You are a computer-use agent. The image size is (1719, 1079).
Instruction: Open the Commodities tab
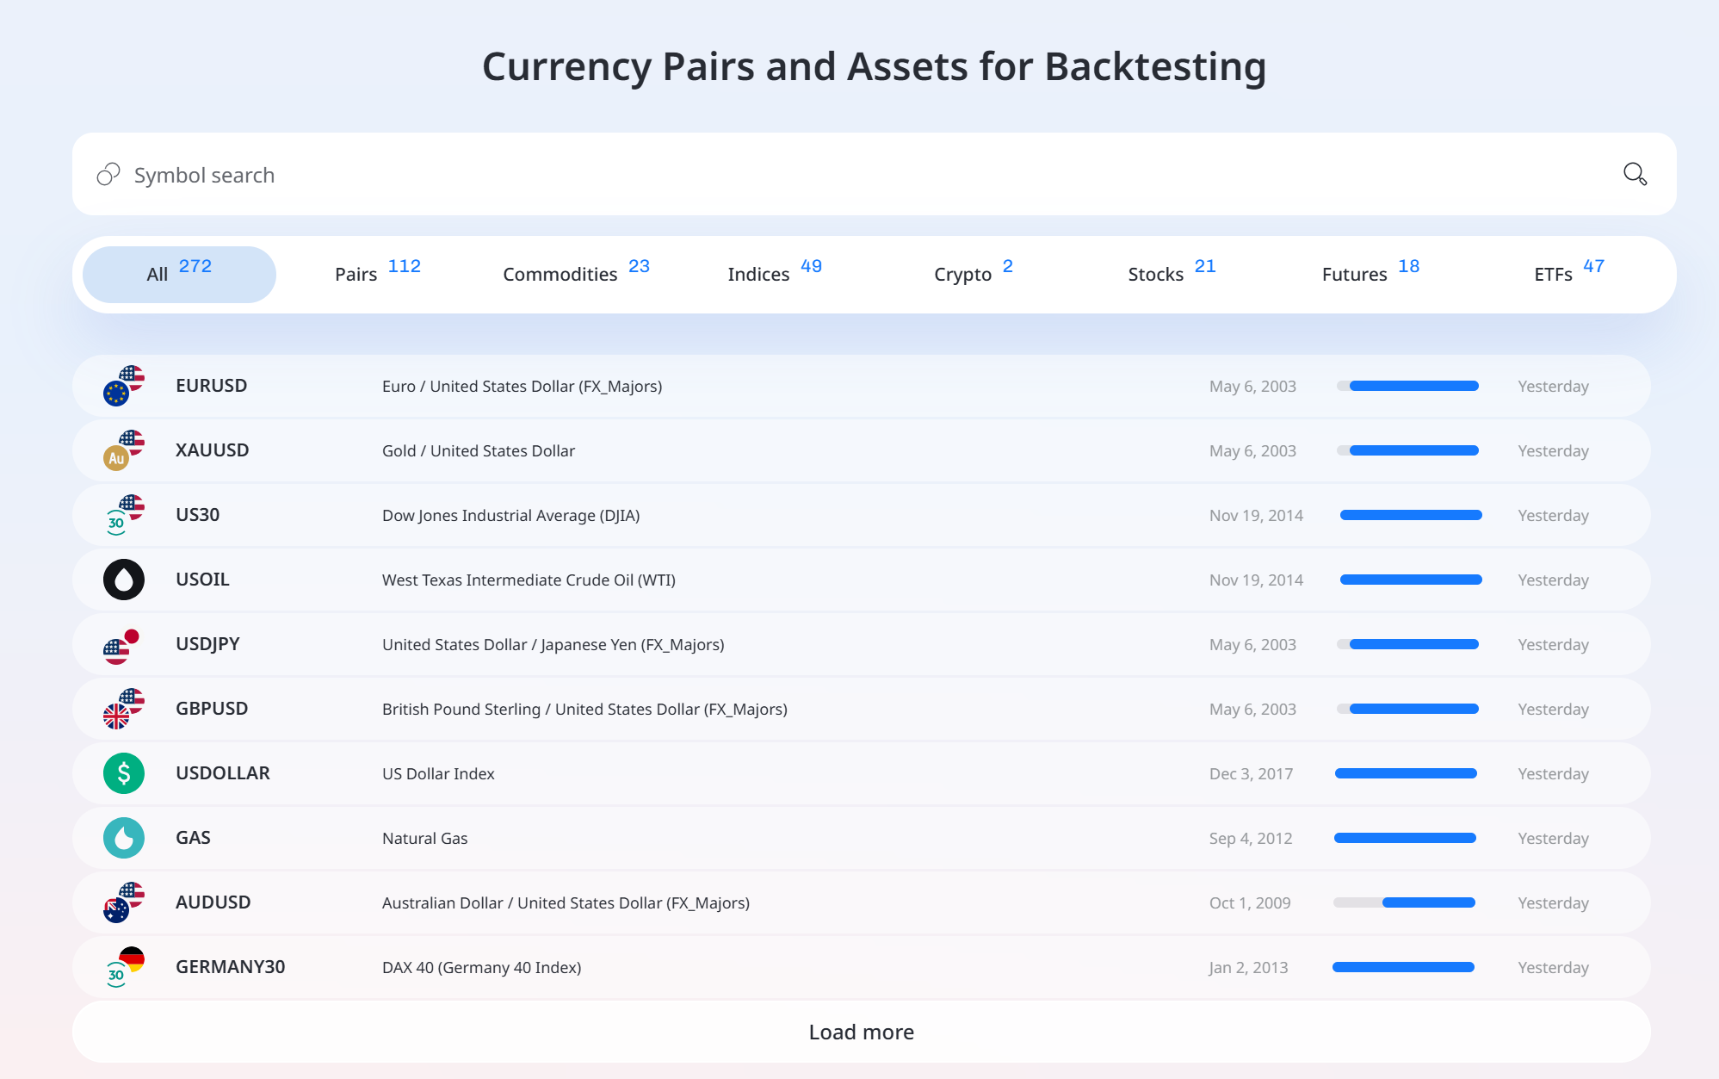[576, 274]
